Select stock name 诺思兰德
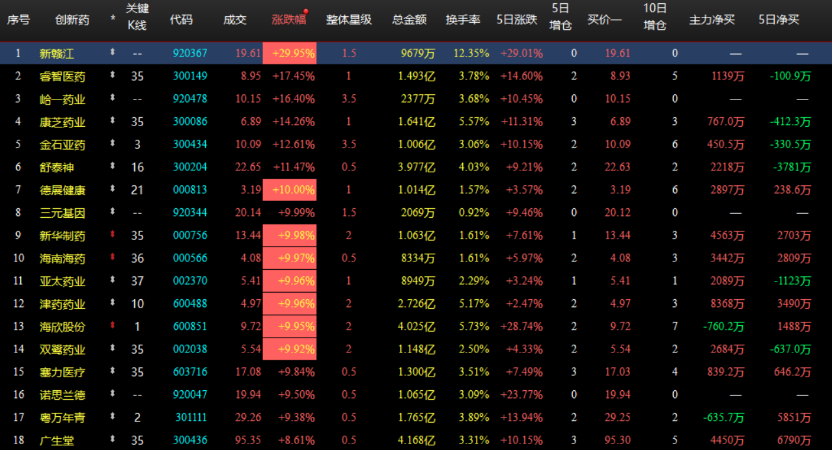 62,395
